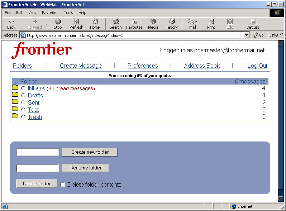This screenshot has width=286, height=211.
Task: Open the File menu
Action: [x=8, y=13]
